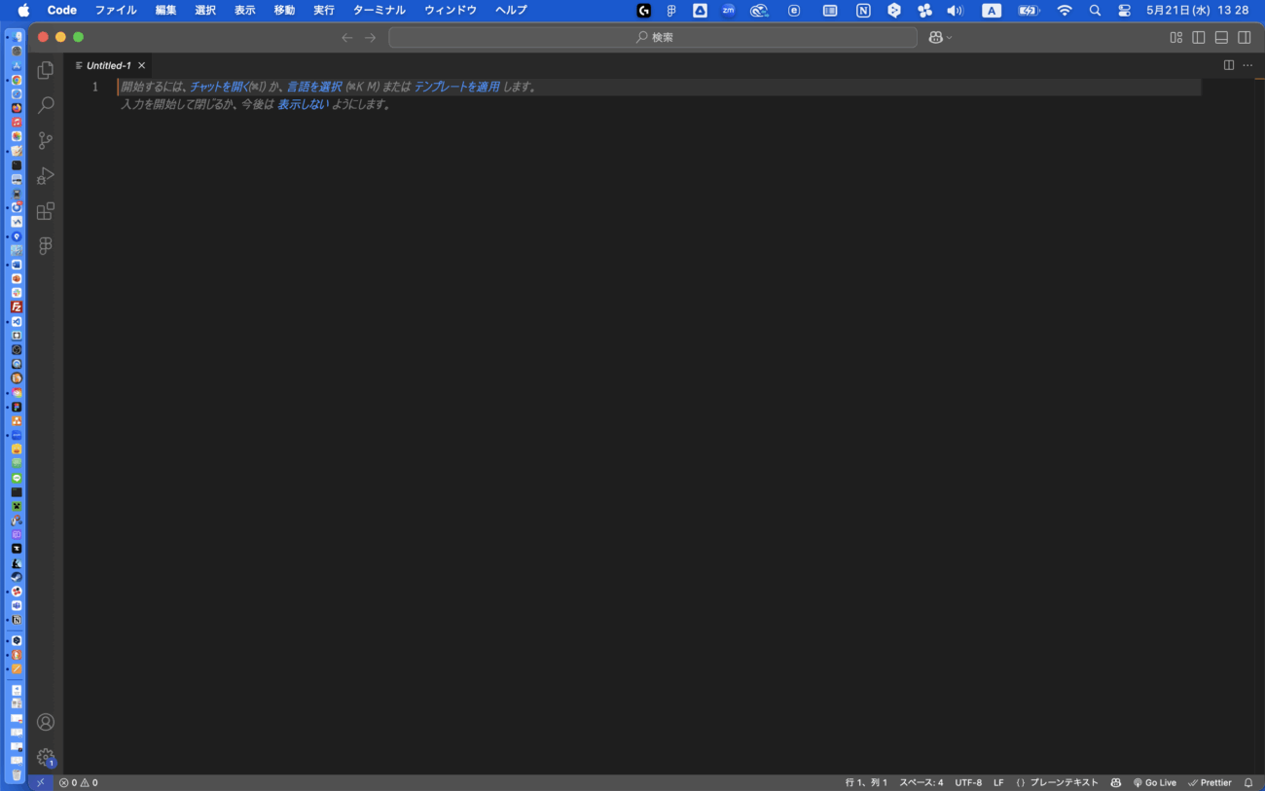The height and width of the screenshot is (791, 1265).
Task: Open the editor More Actions ellipsis menu
Action: (x=1247, y=65)
